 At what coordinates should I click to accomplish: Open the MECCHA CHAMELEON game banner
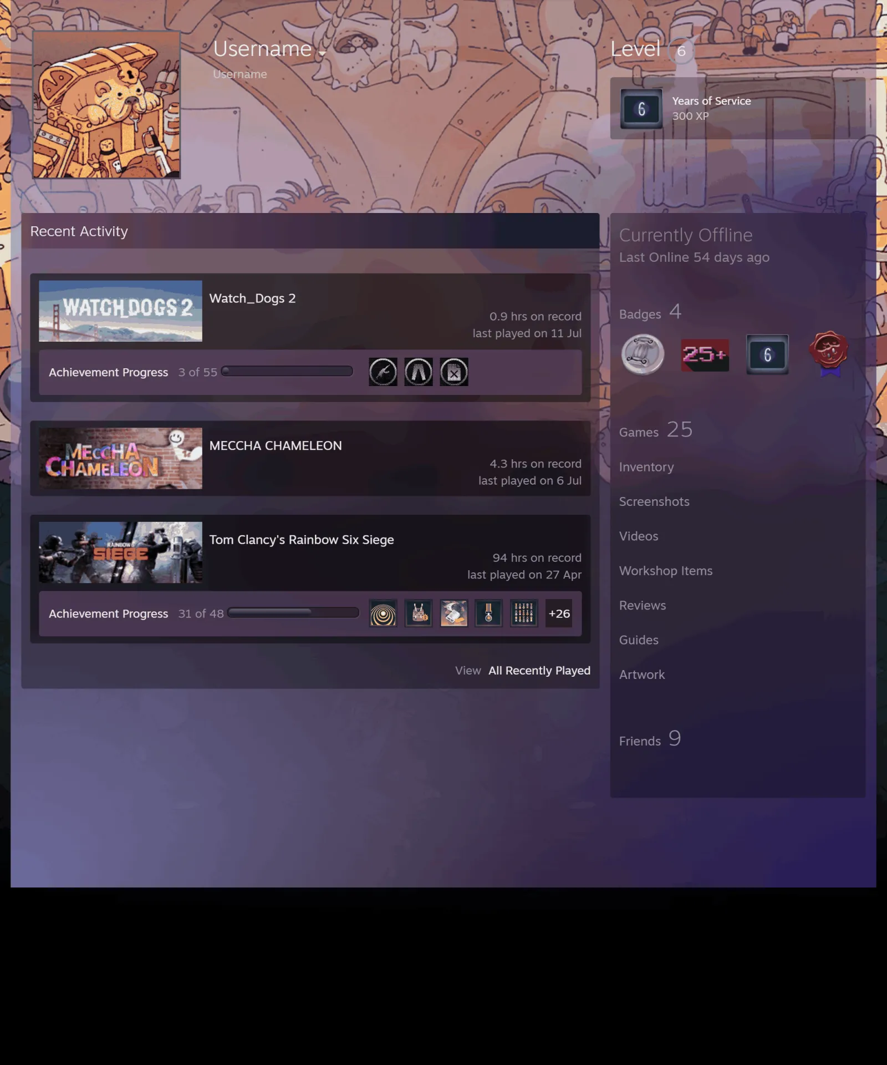click(120, 458)
